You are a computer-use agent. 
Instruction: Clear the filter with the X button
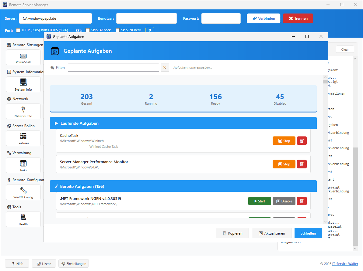point(165,68)
